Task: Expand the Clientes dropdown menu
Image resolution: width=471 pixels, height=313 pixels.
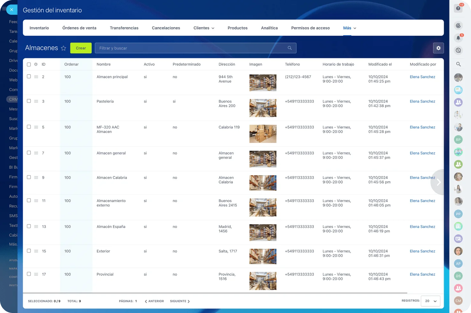Action: (204, 28)
